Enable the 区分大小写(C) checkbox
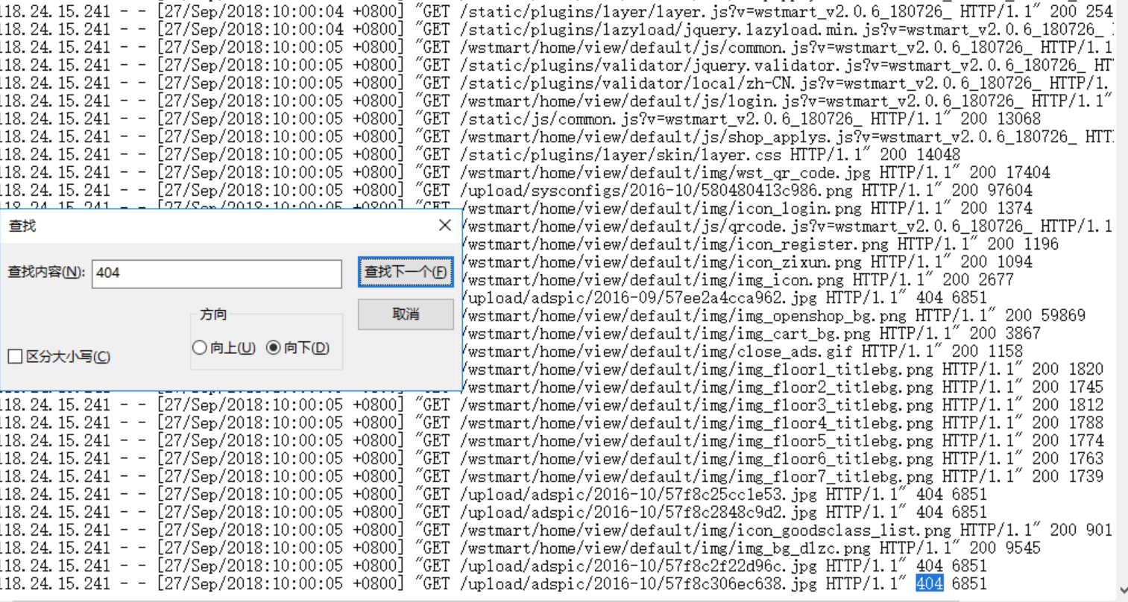Screen dimensions: 1128x602 click(15, 357)
